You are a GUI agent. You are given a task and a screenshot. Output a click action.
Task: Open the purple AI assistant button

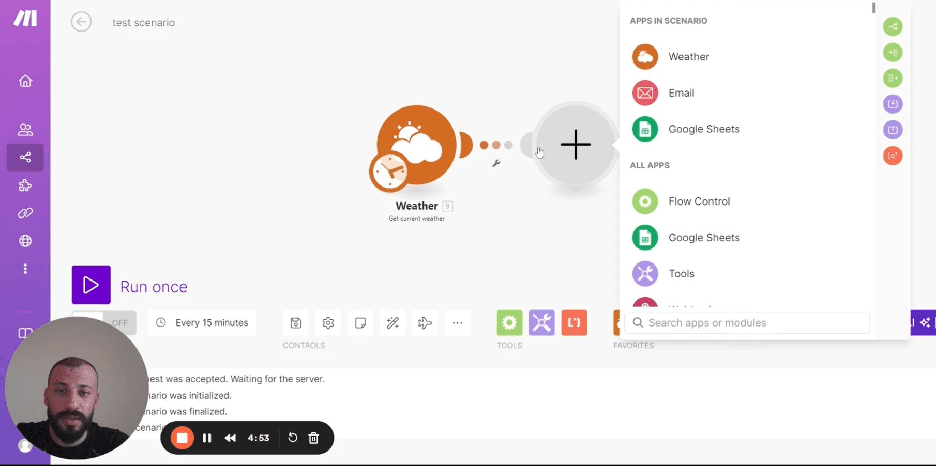click(923, 323)
